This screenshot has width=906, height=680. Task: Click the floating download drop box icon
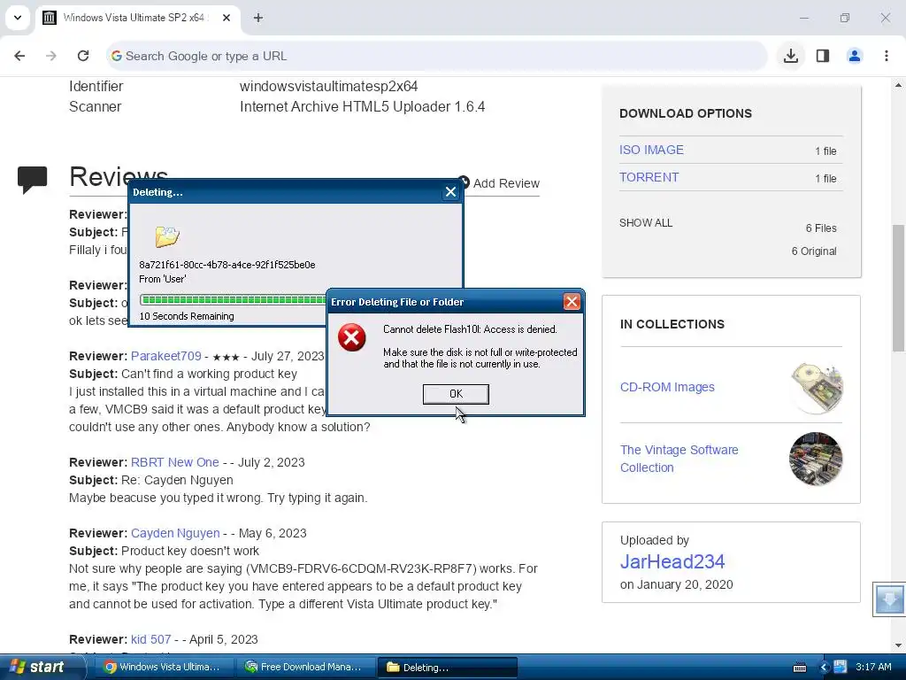click(x=888, y=599)
